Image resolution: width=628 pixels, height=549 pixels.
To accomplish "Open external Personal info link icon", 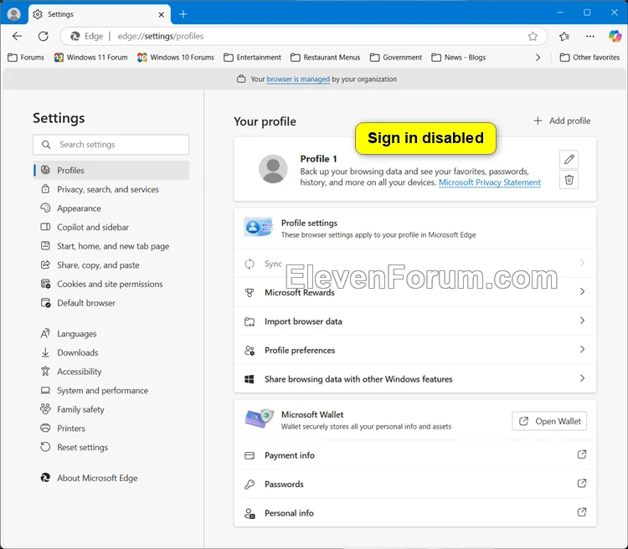I will 582,512.
